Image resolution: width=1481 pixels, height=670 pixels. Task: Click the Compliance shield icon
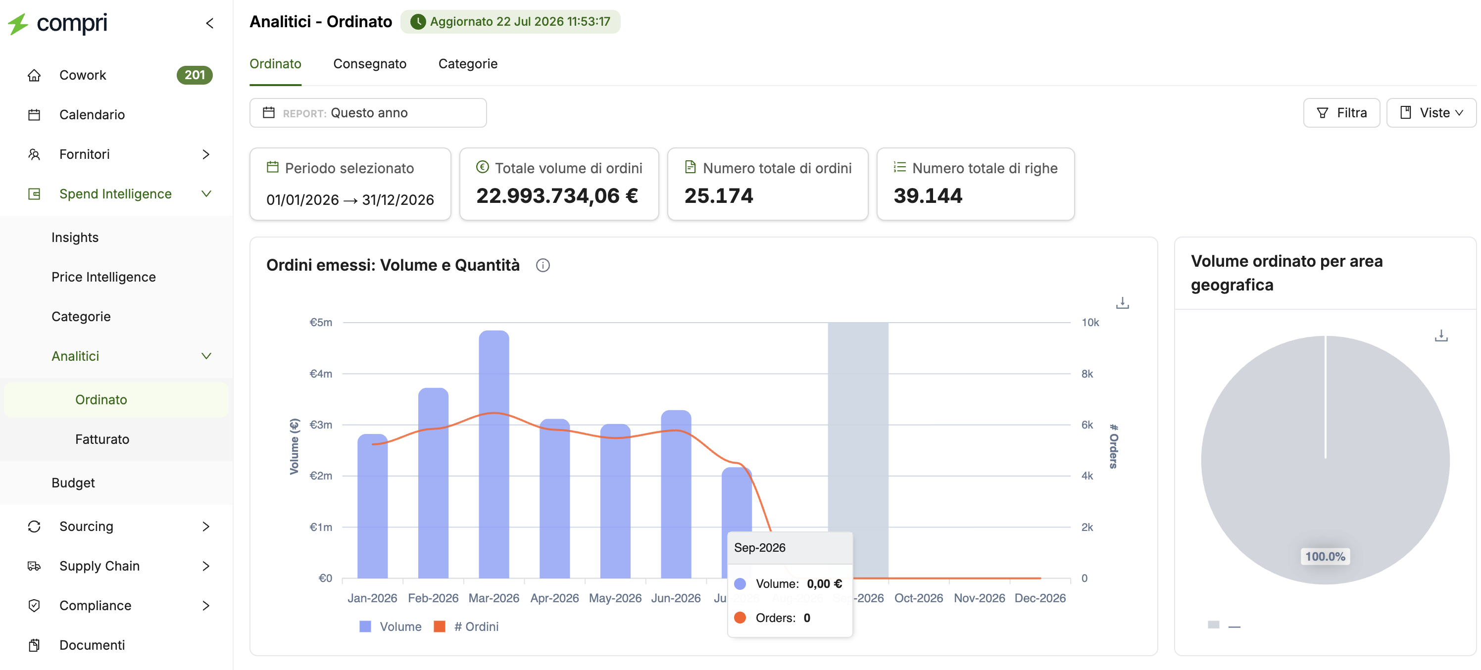point(35,606)
